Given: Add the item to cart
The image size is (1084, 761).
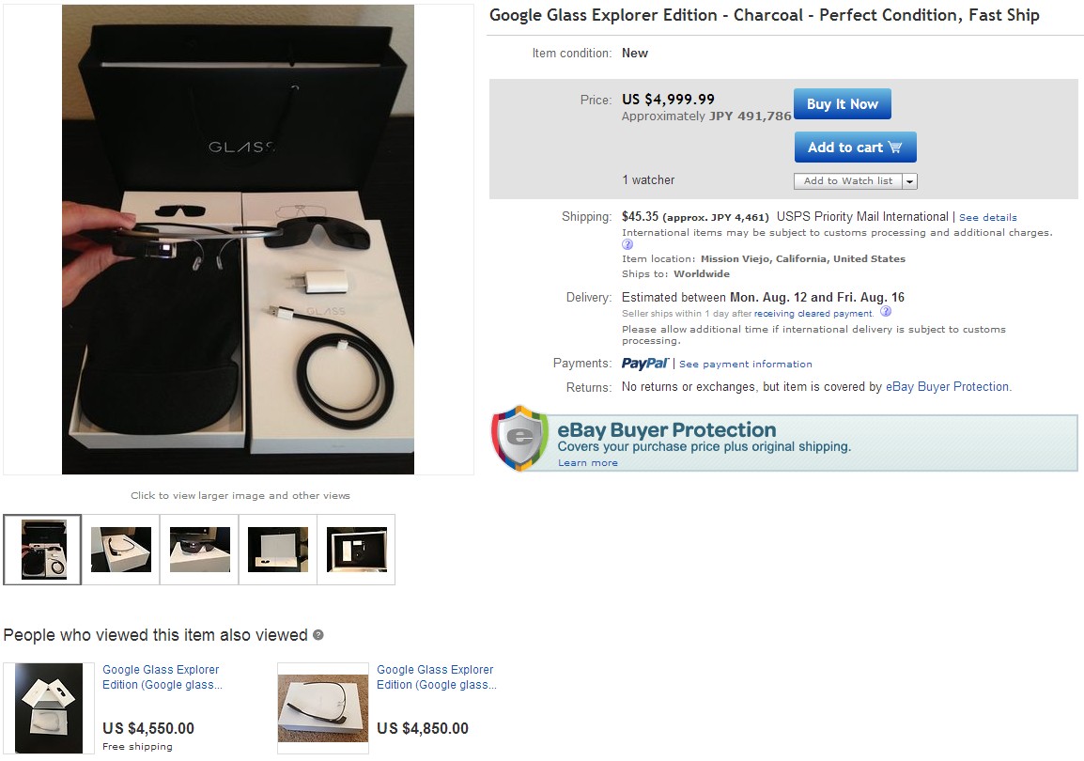Looking at the screenshot, I should (855, 148).
